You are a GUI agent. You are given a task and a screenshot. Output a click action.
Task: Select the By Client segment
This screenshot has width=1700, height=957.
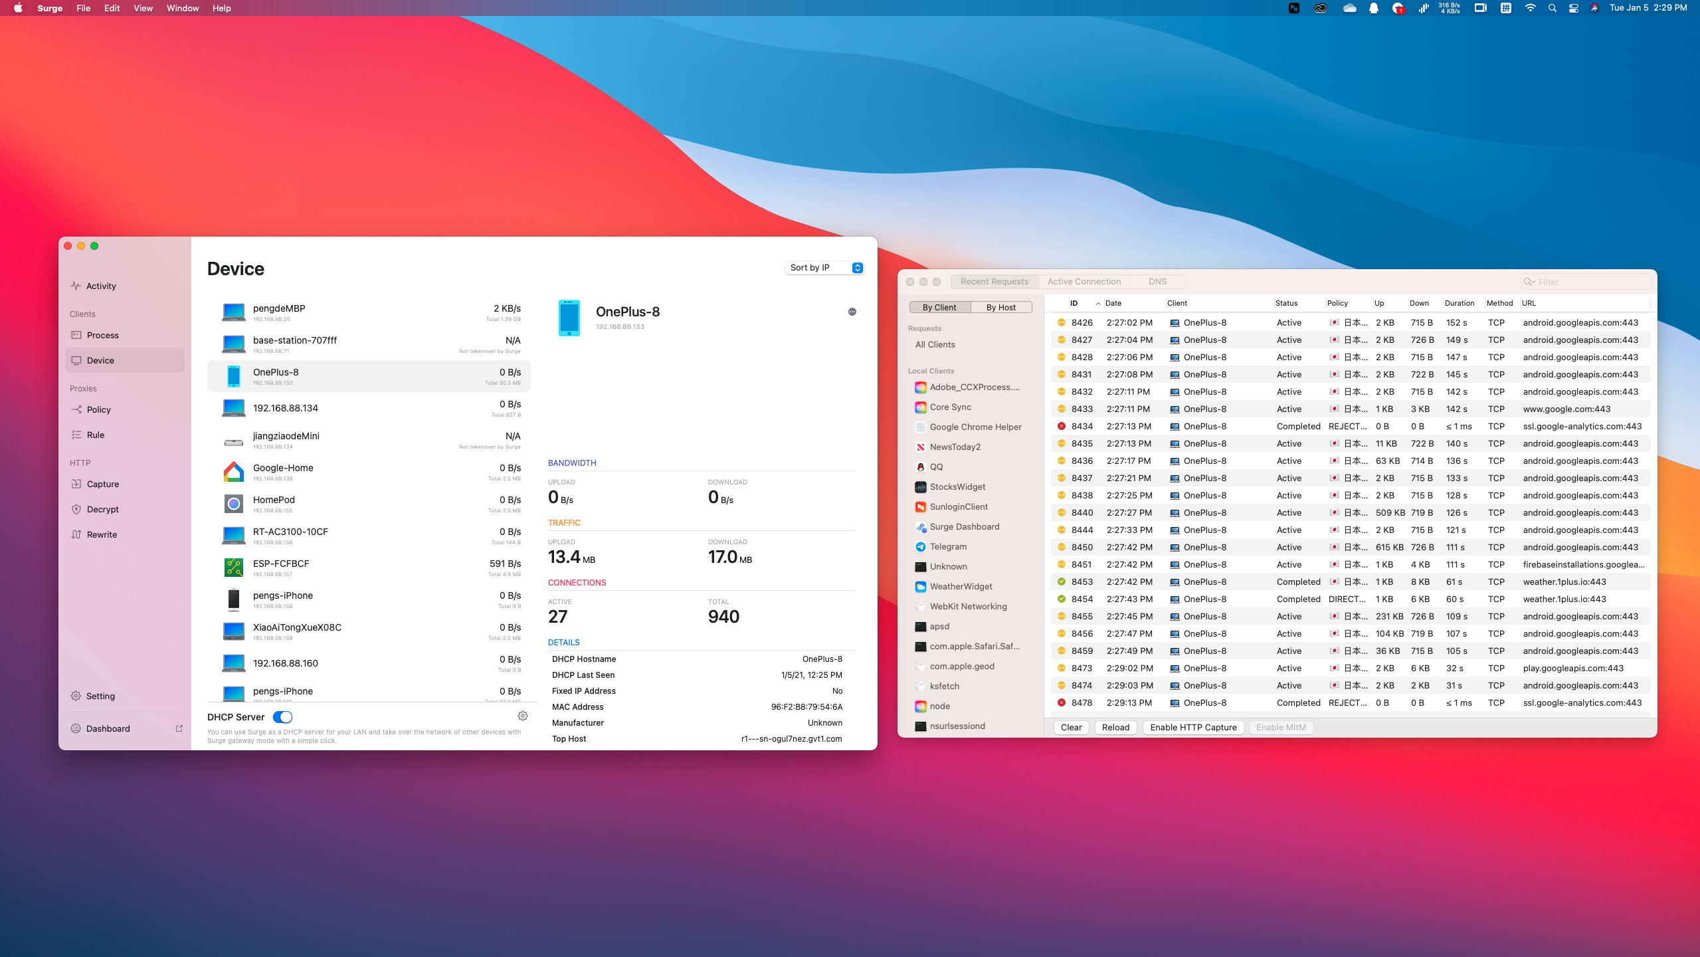[939, 307]
